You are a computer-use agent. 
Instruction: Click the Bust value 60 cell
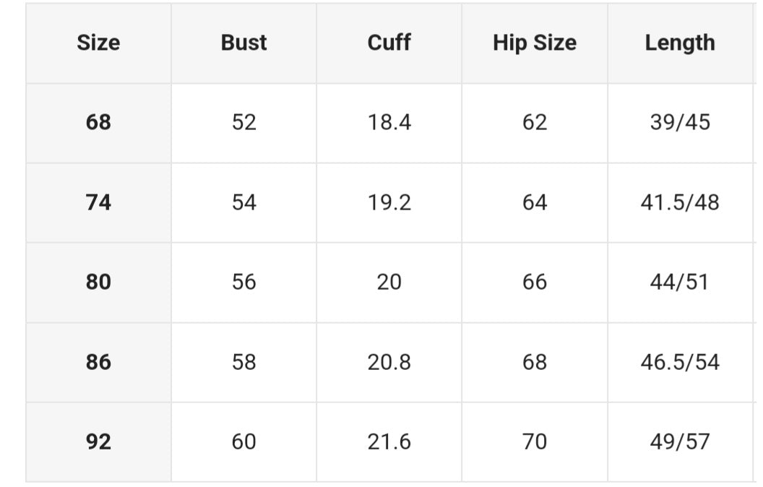243,441
